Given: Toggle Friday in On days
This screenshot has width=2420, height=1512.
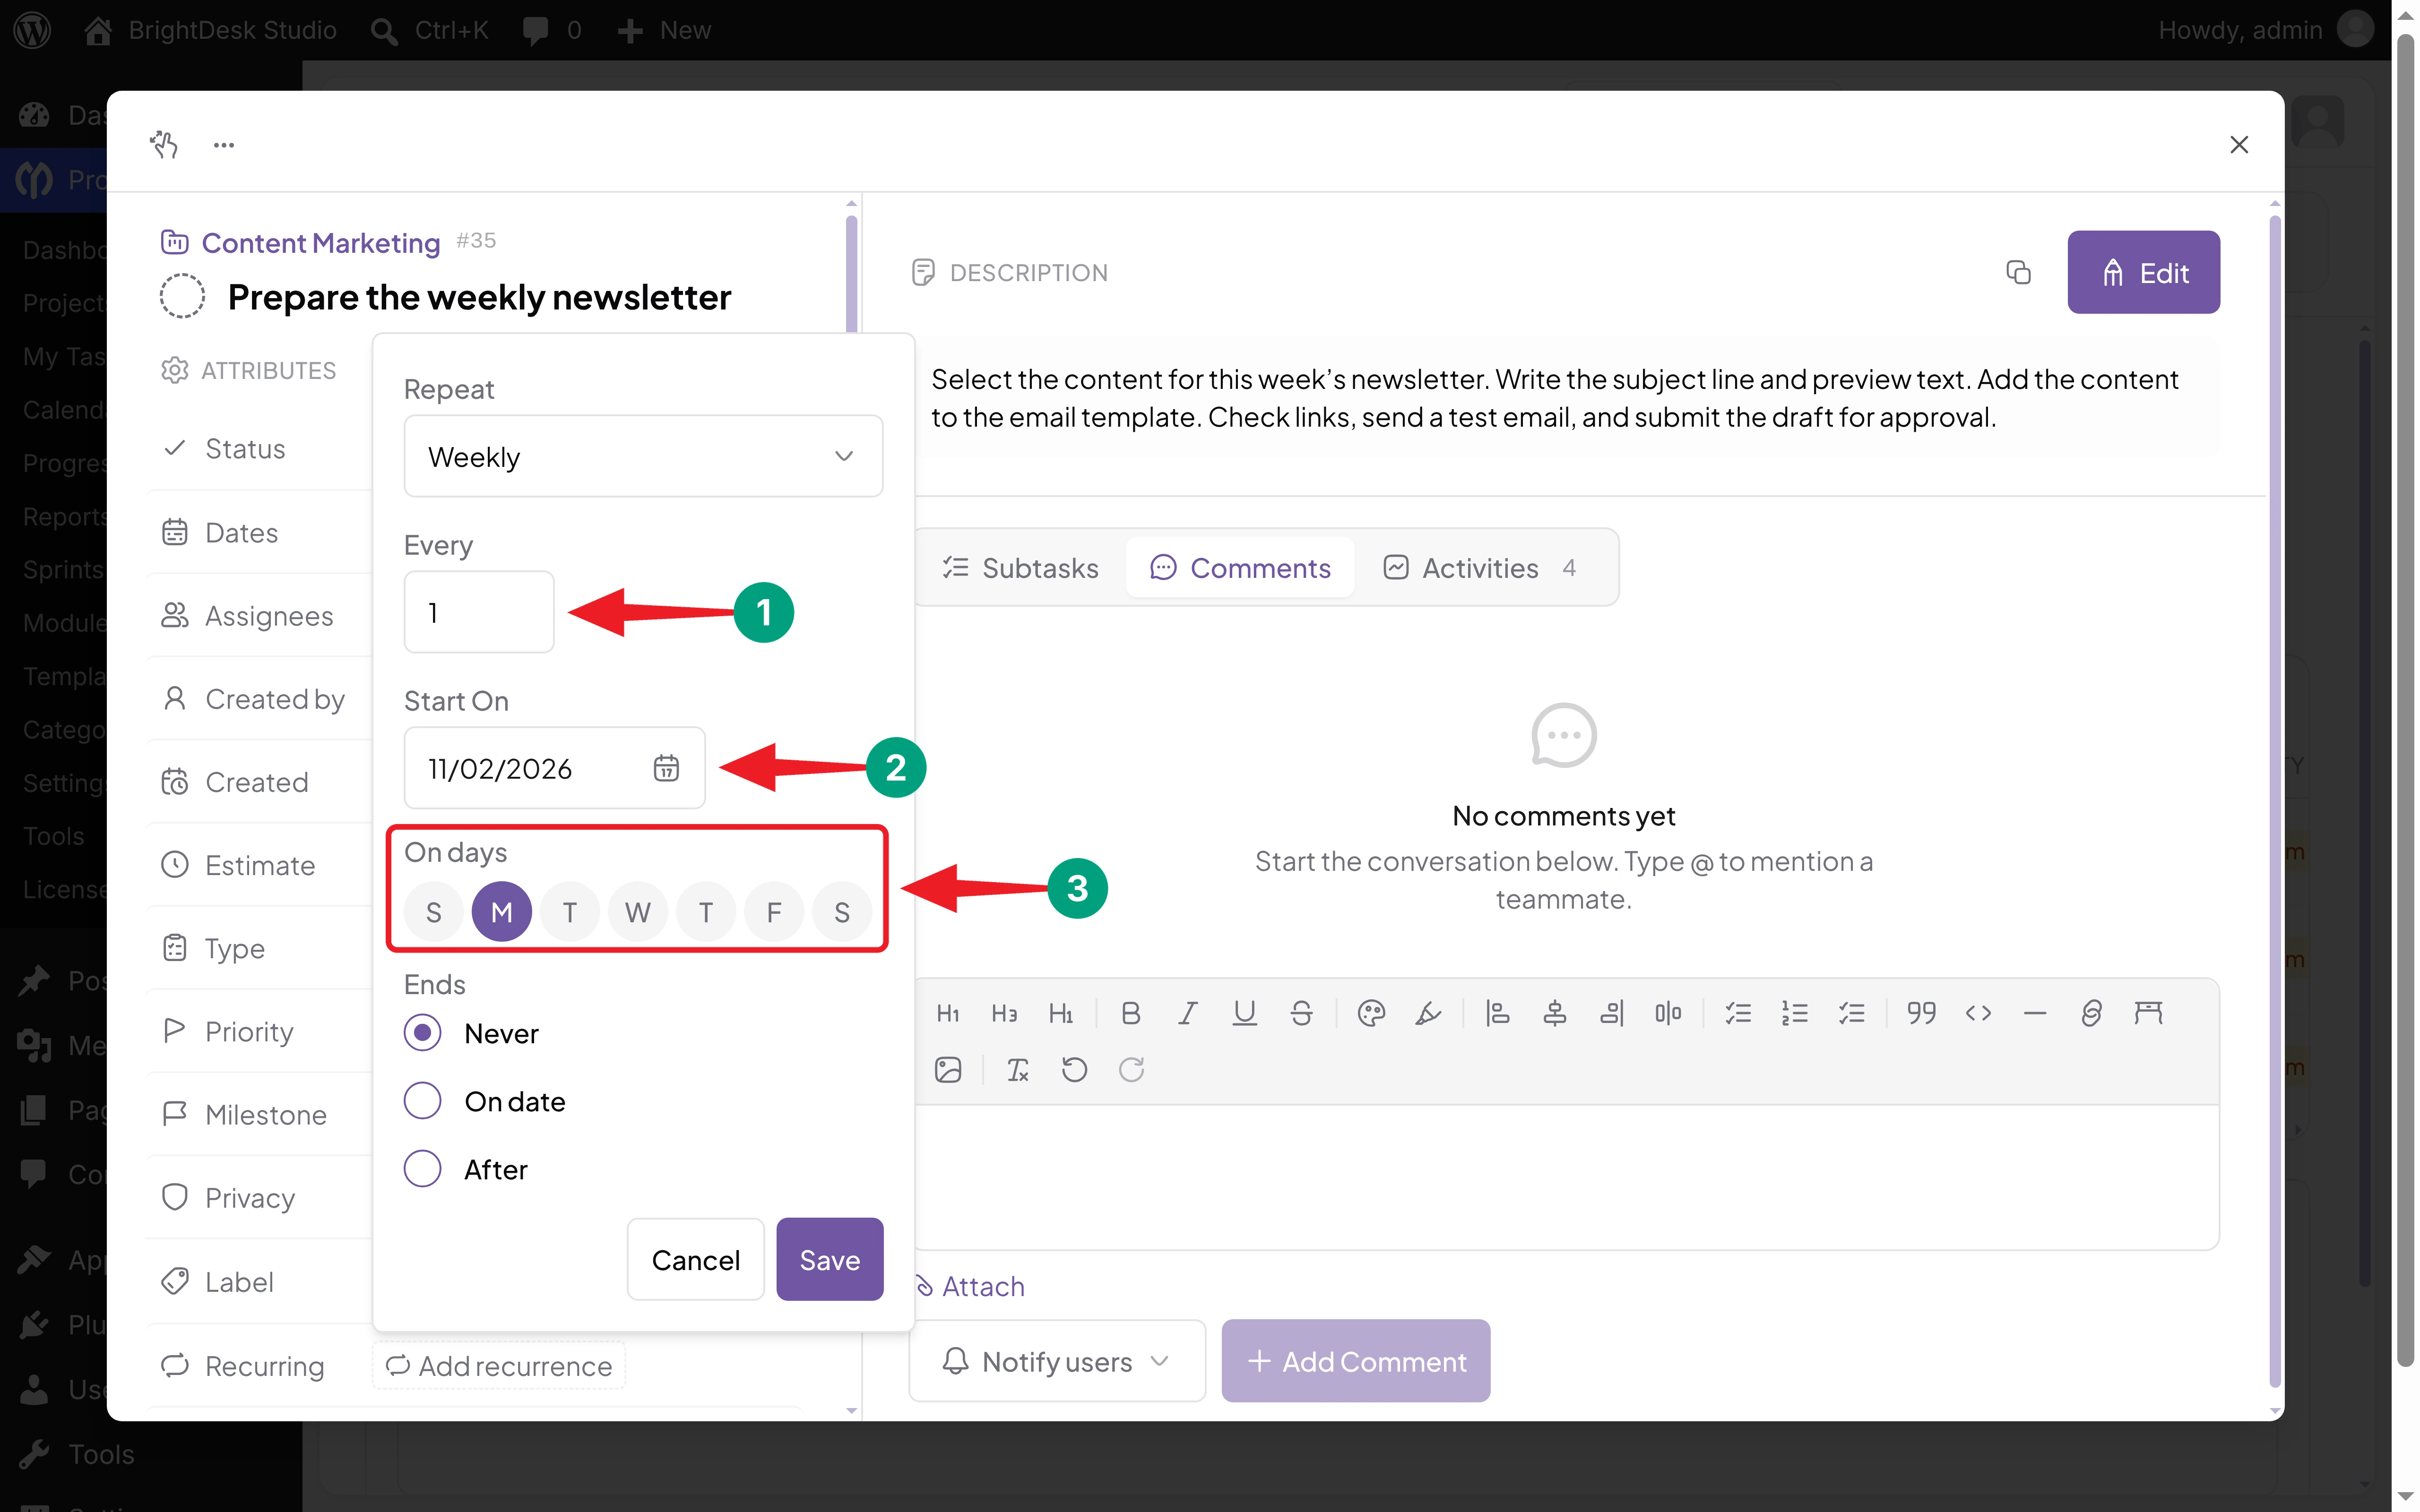Looking at the screenshot, I should 774,911.
